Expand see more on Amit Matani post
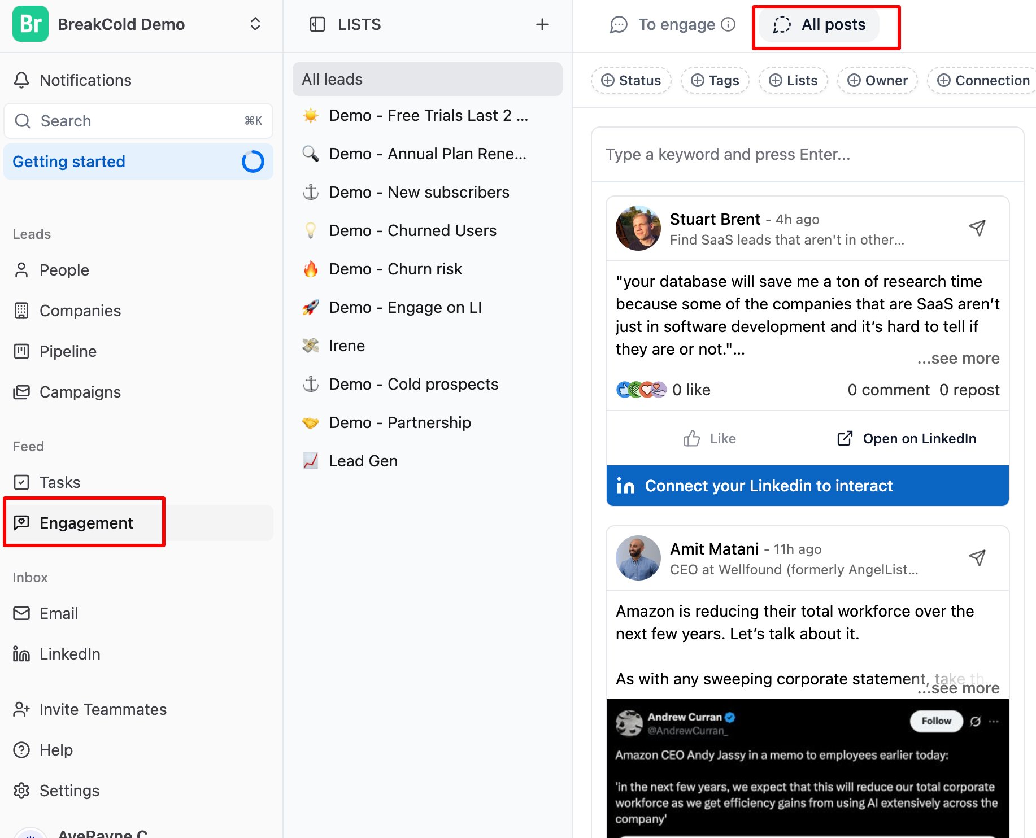Viewport: 1036px width, 838px height. 958,688
